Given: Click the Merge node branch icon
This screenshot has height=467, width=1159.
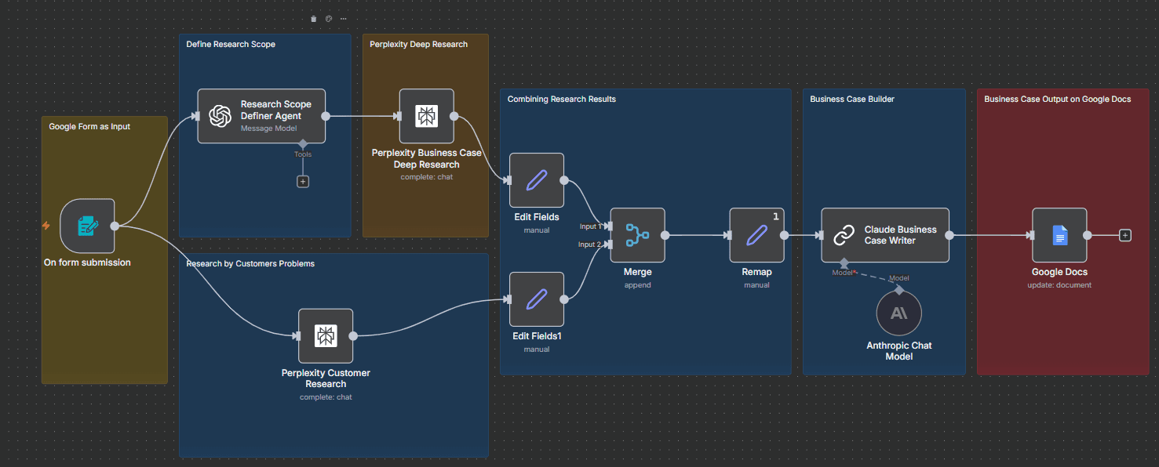Looking at the screenshot, I should click(637, 234).
